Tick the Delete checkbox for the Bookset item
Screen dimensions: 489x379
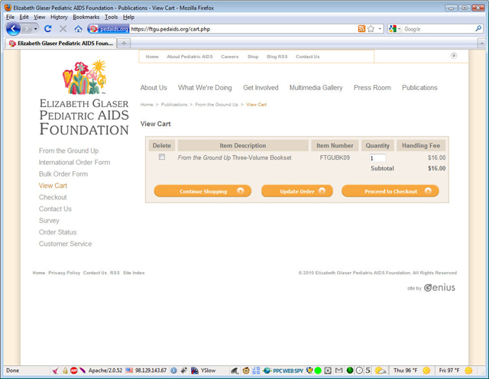(162, 157)
